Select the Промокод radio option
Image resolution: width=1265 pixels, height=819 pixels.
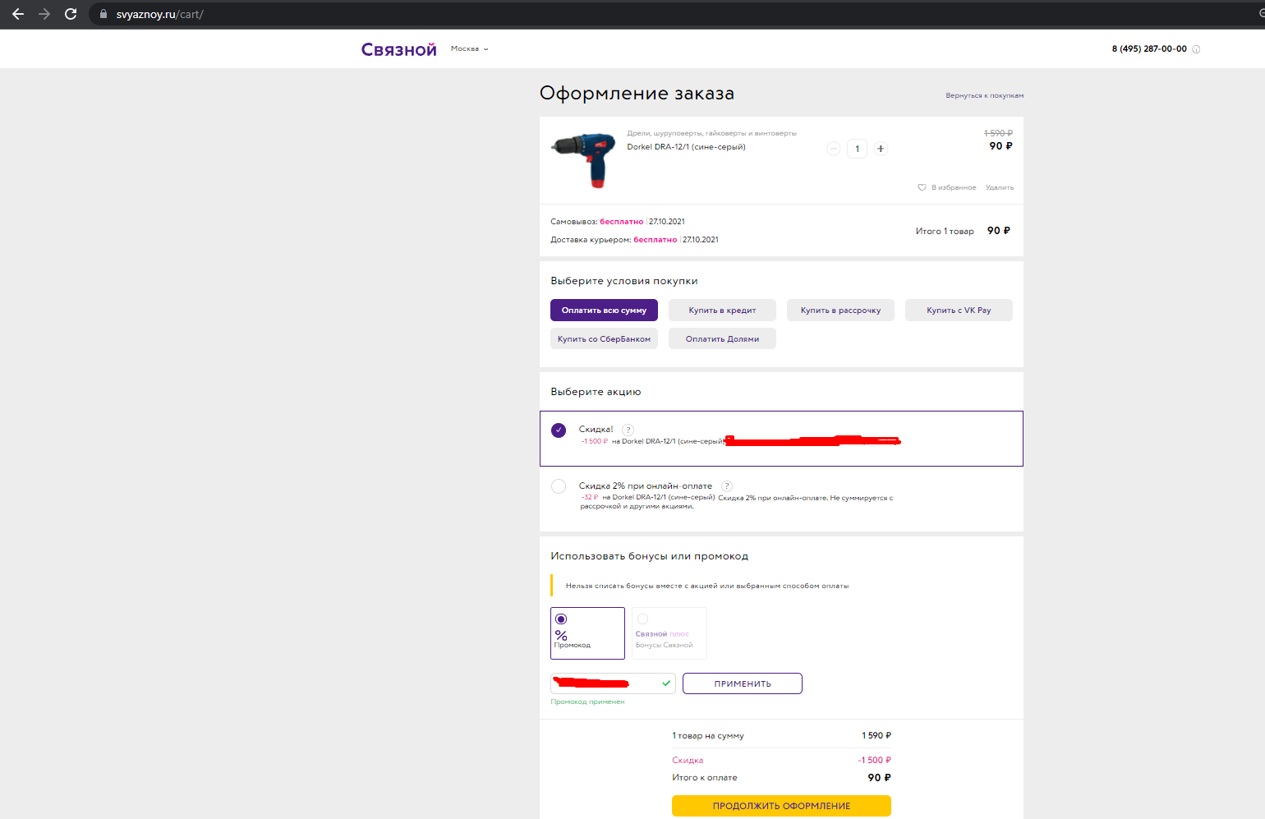pos(561,619)
